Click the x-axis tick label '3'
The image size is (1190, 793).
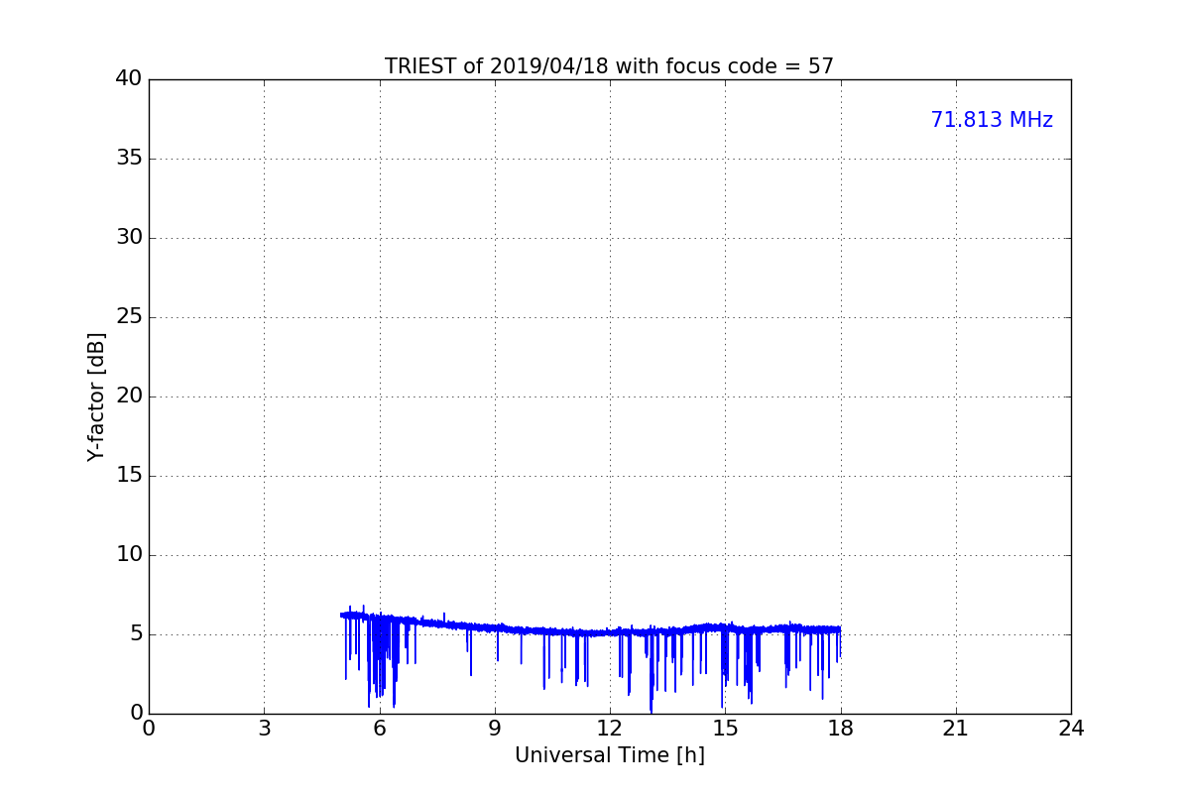[x=264, y=729]
